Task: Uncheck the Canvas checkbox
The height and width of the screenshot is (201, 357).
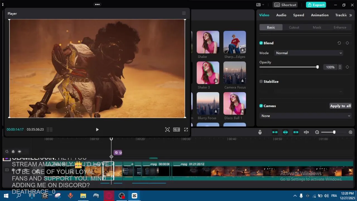Action: click(261, 106)
